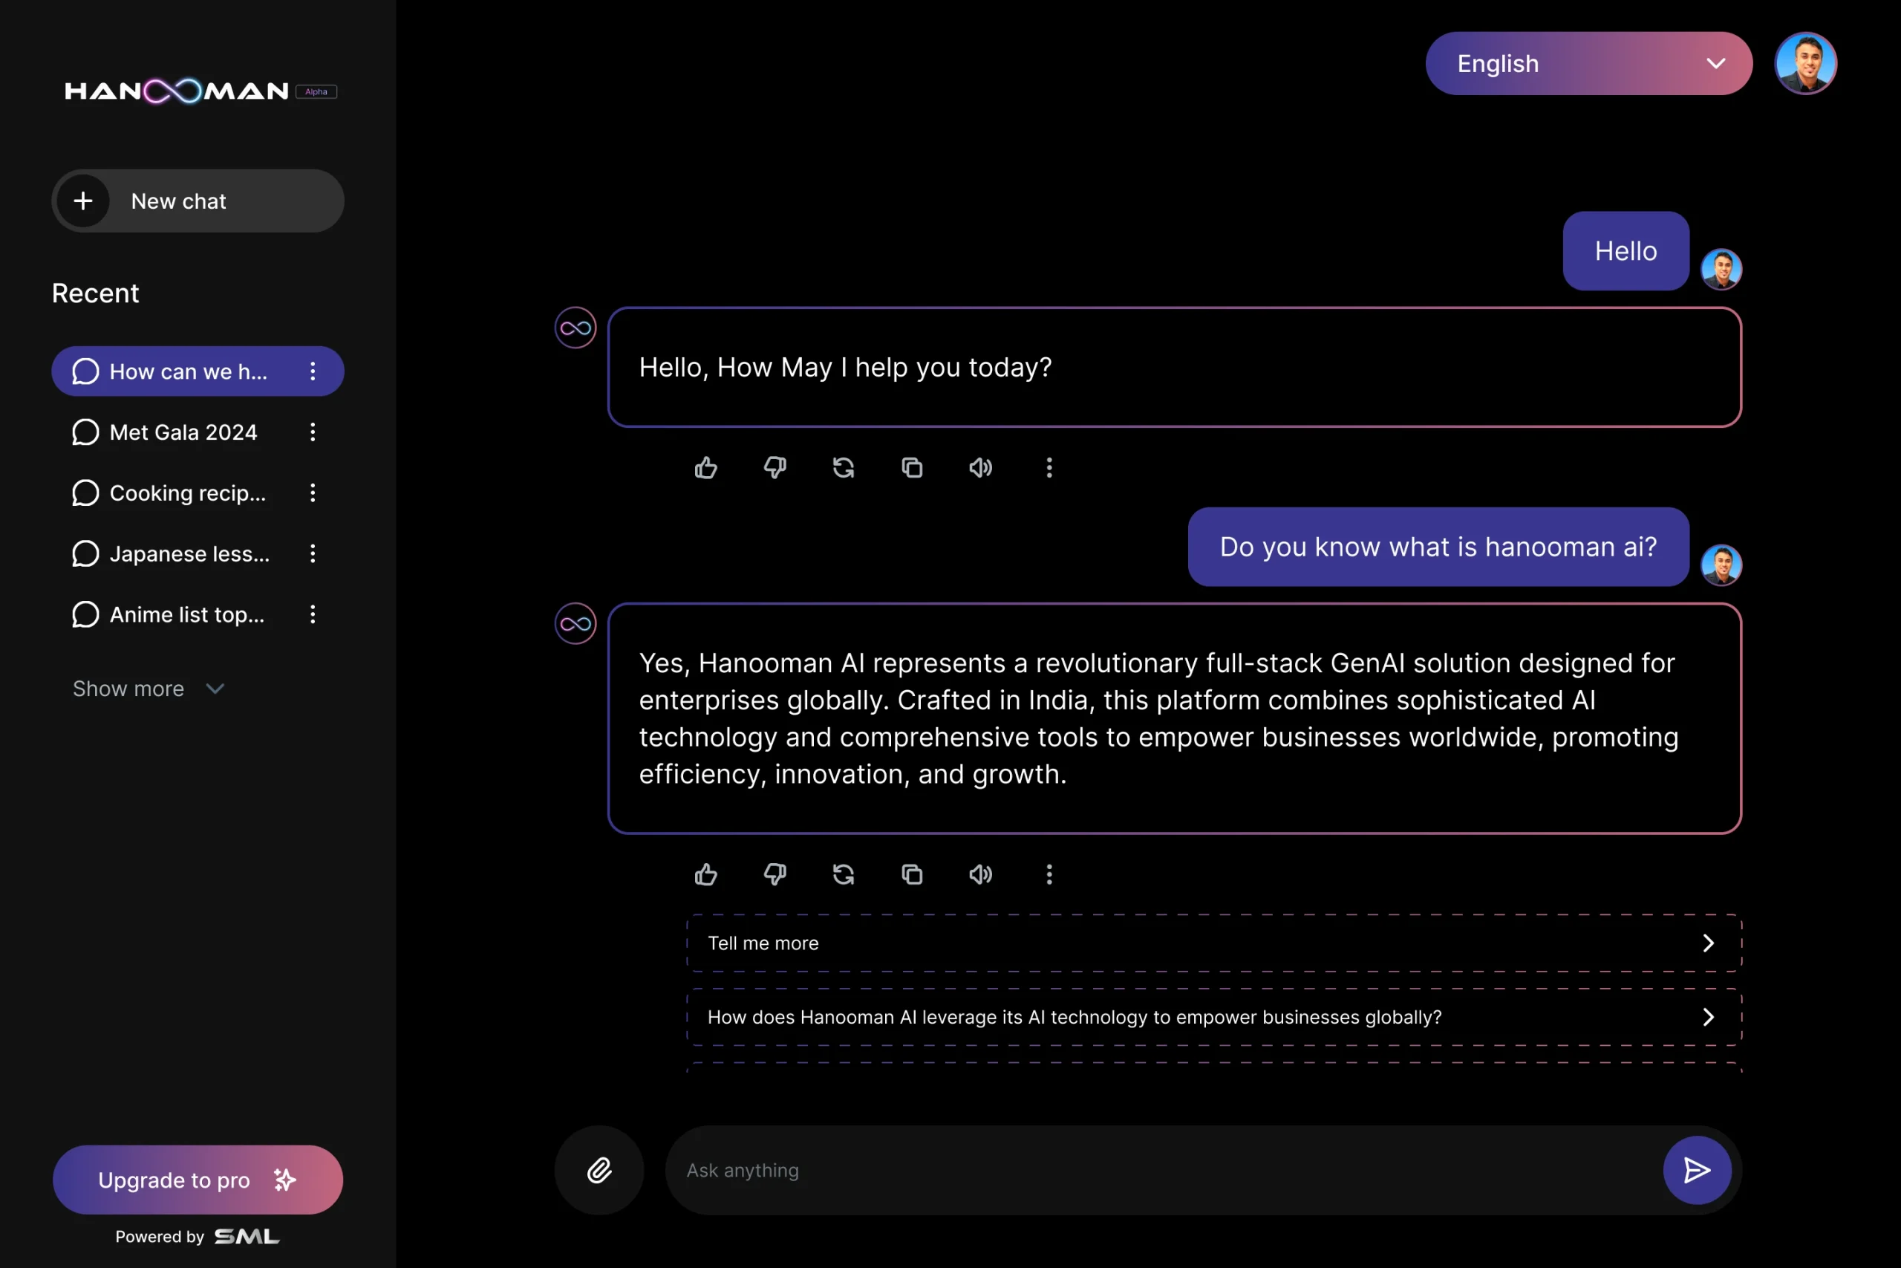Open profile avatar in top right corner

(1804, 63)
